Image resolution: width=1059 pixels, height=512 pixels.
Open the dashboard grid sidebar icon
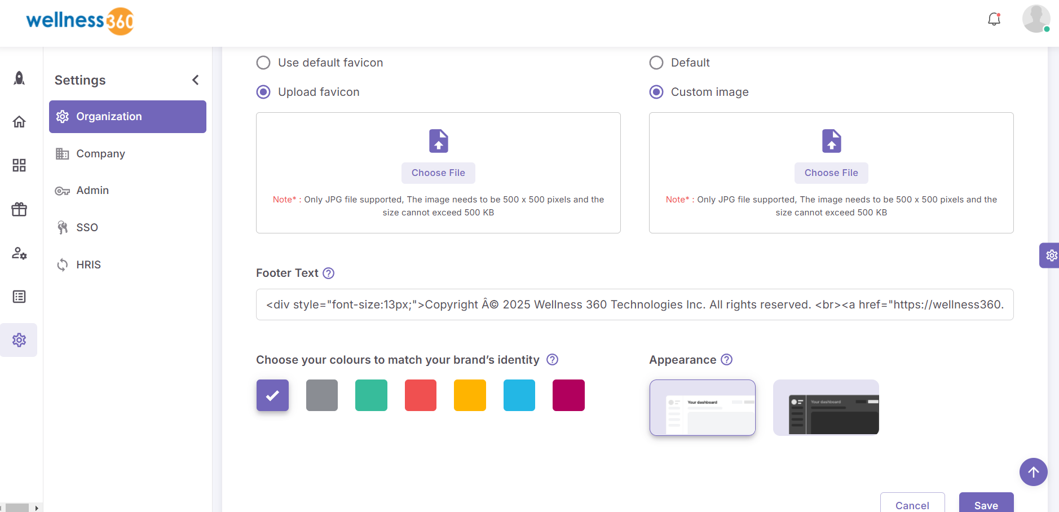pos(19,165)
